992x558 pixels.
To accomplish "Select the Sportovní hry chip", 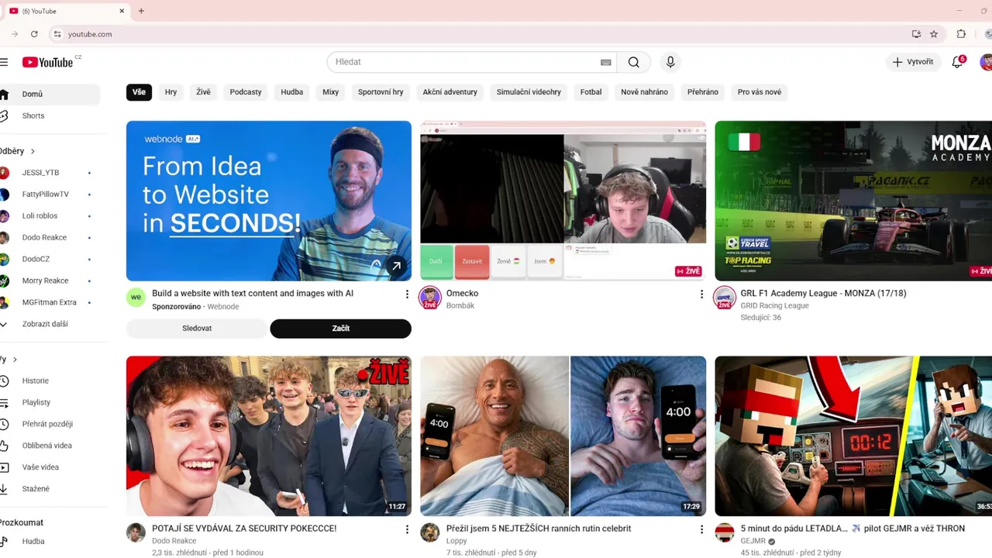I will [x=381, y=92].
